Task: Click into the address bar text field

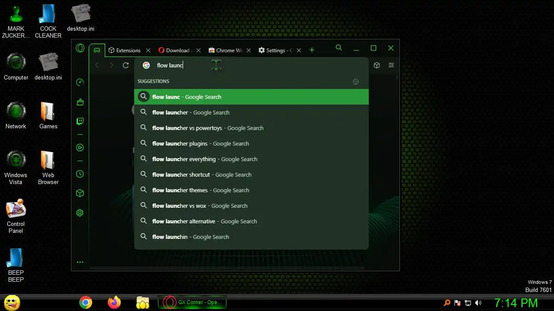Action: click(x=260, y=65)
